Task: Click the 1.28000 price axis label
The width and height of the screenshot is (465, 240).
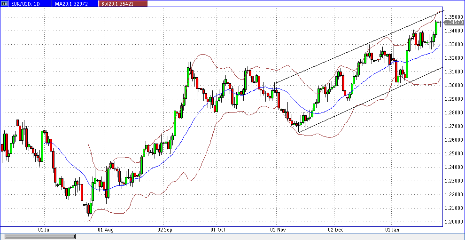Action: pyautogui.click(x=453, y=112)
